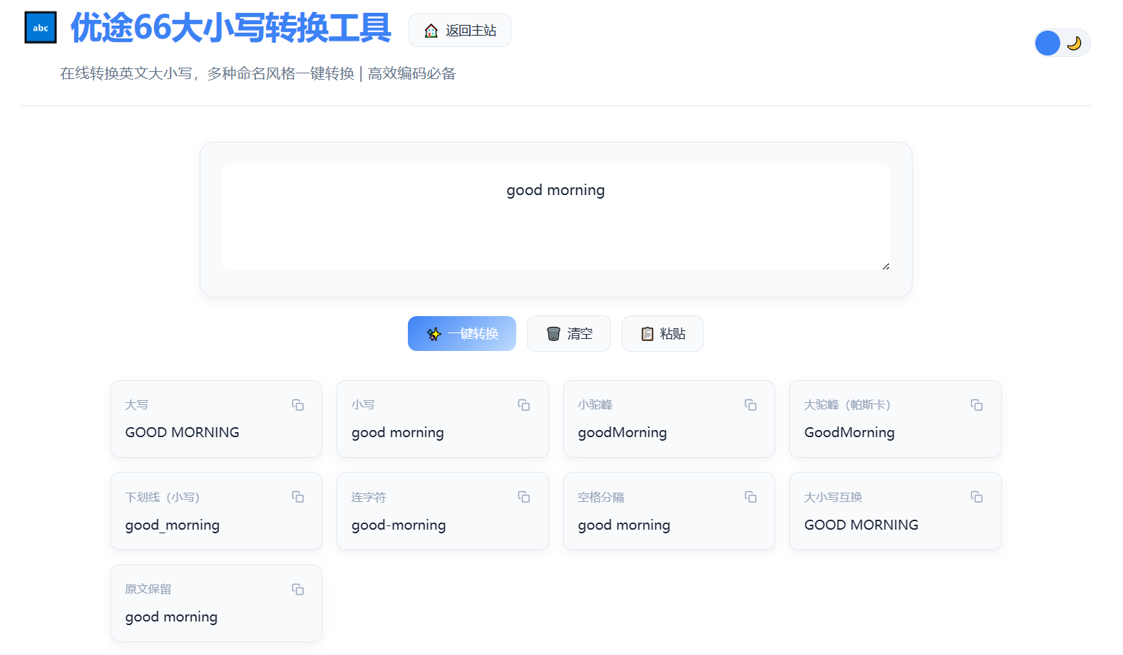Return to main site via 返回主站
The image size is (1123, 655).
pos(460,30)
